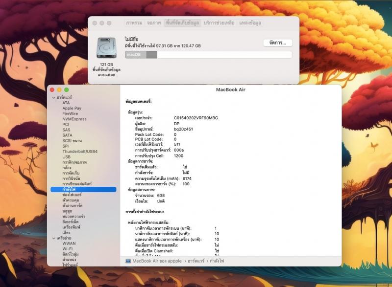Image resolution: width=392 pixels, height=287 pixels.
Task: Select Apple Pay in the sidebar
Action: (x=72, y=108)
